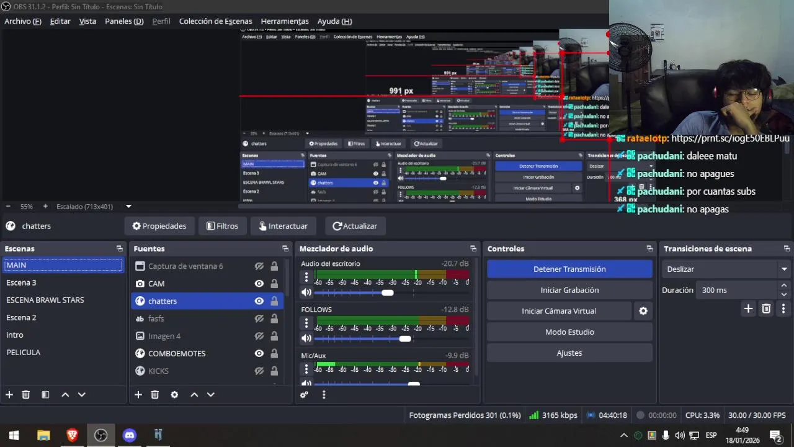
Task: Open virtual camera settings gear
Action: pyautogui.click(x=643, y=311)
